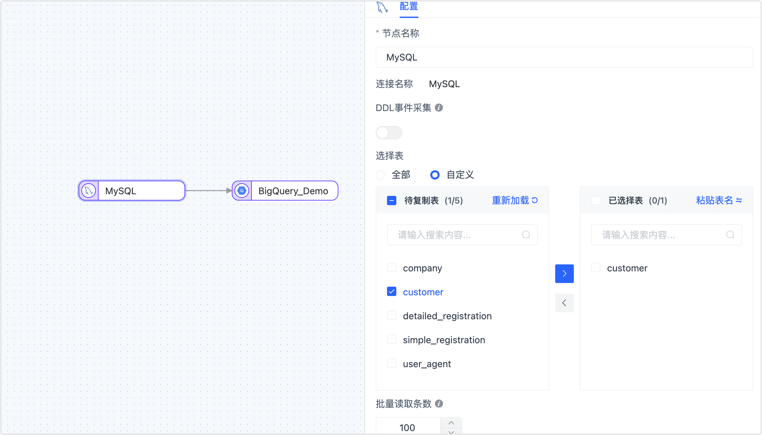
Task: Click the 重新加载 reload icon
Action: pyautogui.click(x=535, y=200)
